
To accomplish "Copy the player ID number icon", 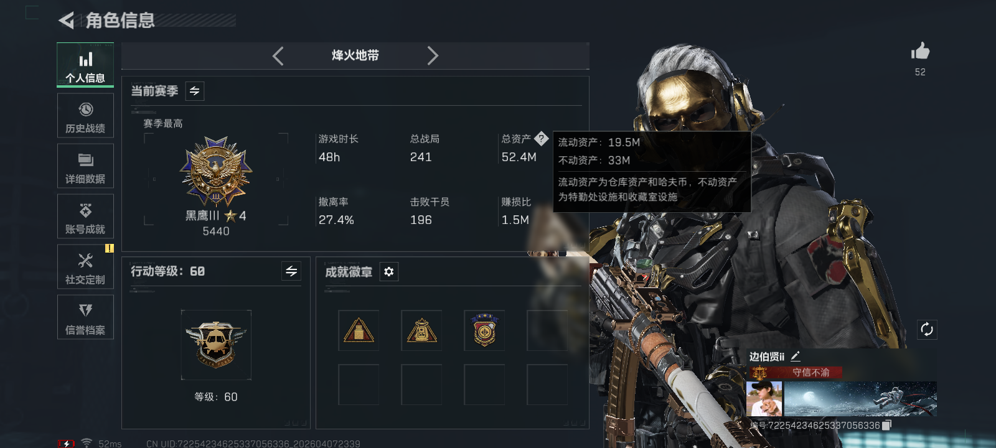I will point(887,425).
